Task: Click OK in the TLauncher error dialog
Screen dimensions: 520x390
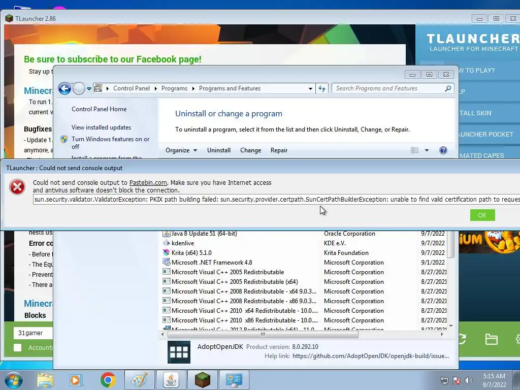Action: tap(482, 215)
